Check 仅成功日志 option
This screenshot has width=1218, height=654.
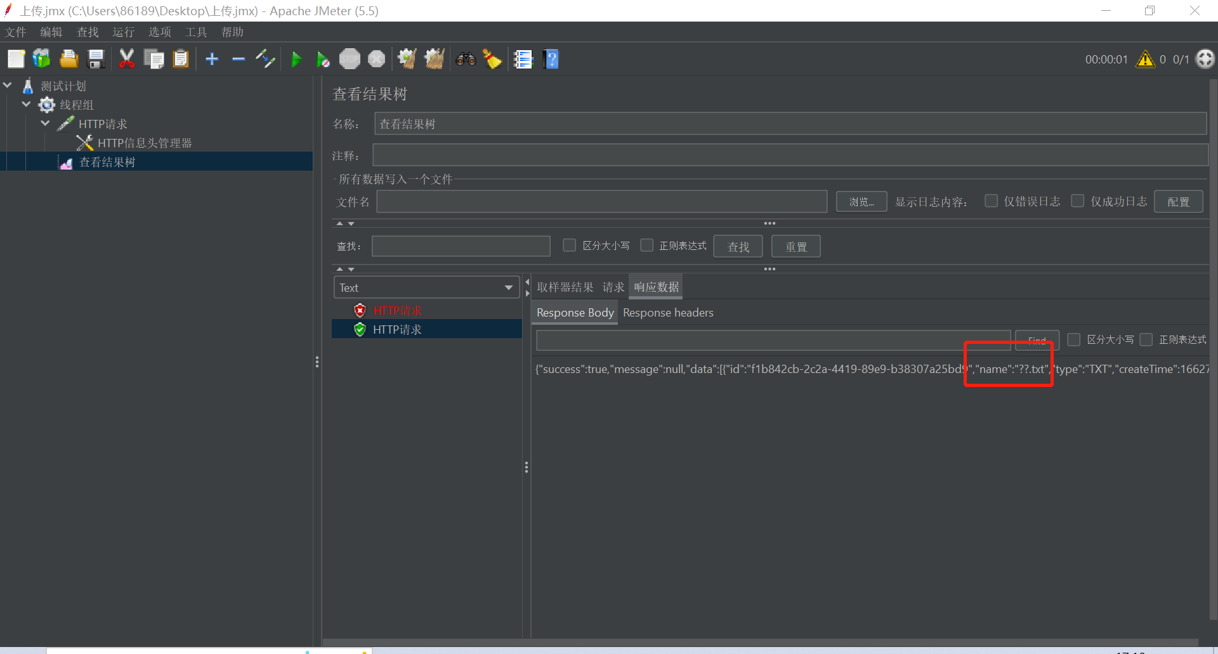click(x=1078, y=200)
